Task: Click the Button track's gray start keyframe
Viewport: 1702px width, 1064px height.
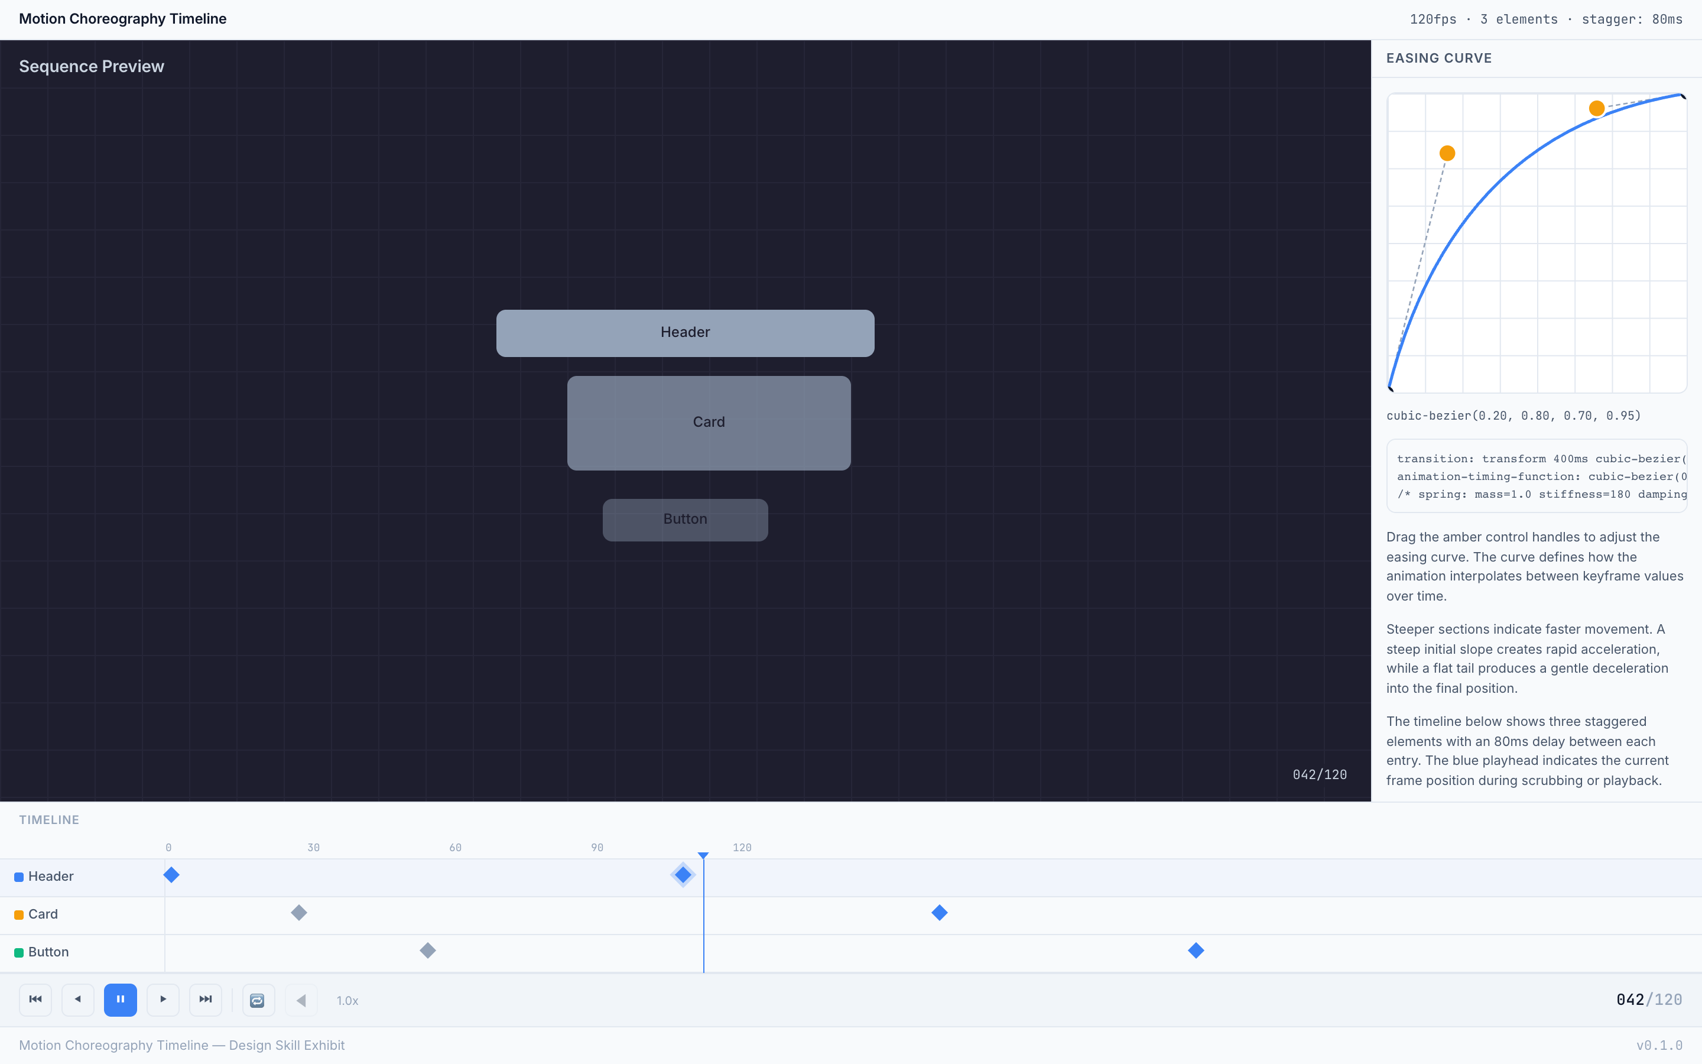Action: pos(428,951)
